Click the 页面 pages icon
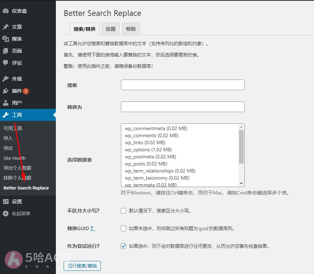The image size is (314, 274). click(x=6, y=51)
